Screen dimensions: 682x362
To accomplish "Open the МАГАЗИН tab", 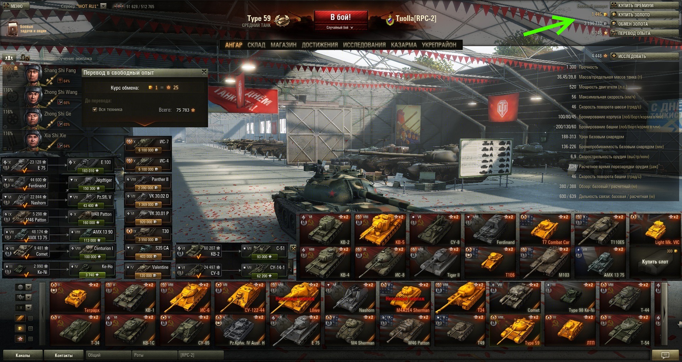I will pos(283,45).
